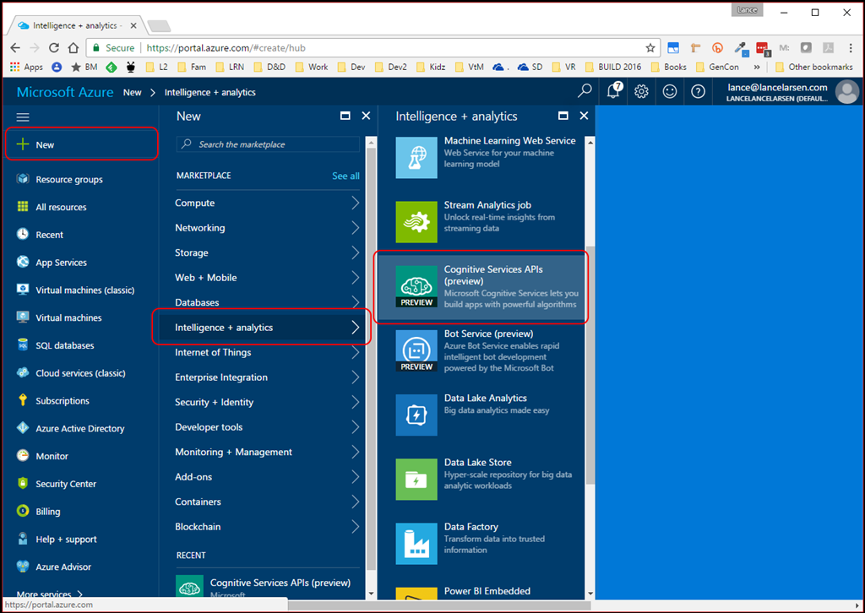Click the feedback smiley icon
This screenshot has width=865, height=613.
coord(670,91)
